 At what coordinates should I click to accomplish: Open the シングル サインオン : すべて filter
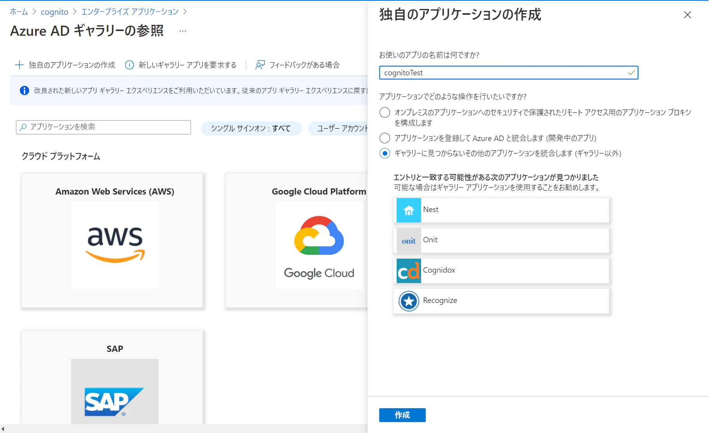click(251, 129)
